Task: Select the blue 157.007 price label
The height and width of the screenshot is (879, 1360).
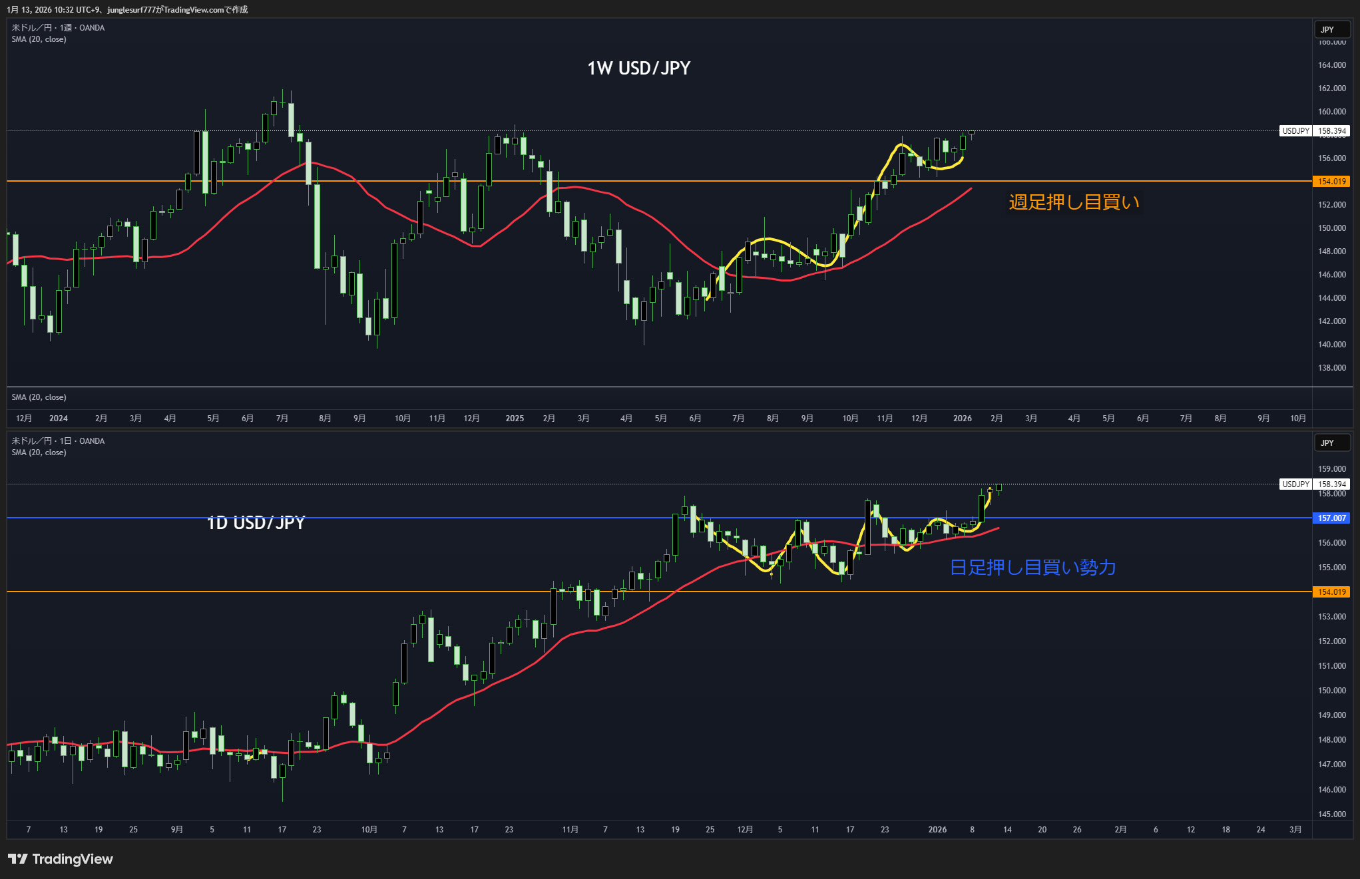Action: pos(1331,518)
